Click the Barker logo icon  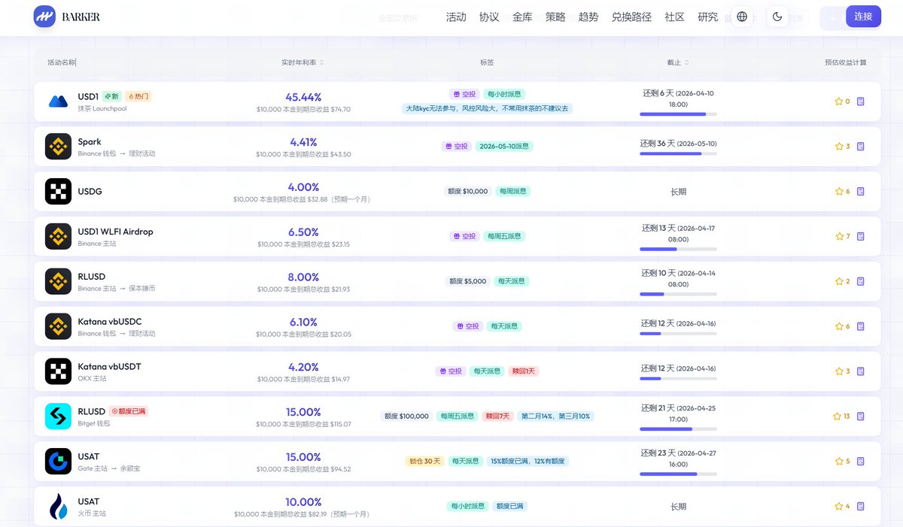point(44,17)
